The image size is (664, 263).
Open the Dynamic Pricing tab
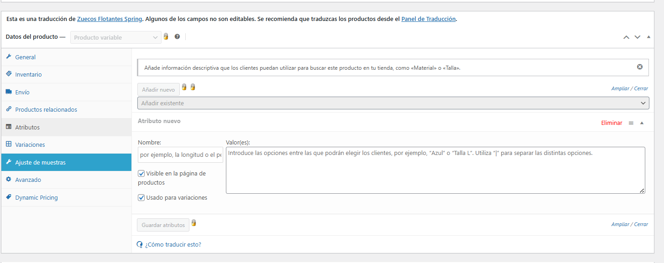click(37, 197)
